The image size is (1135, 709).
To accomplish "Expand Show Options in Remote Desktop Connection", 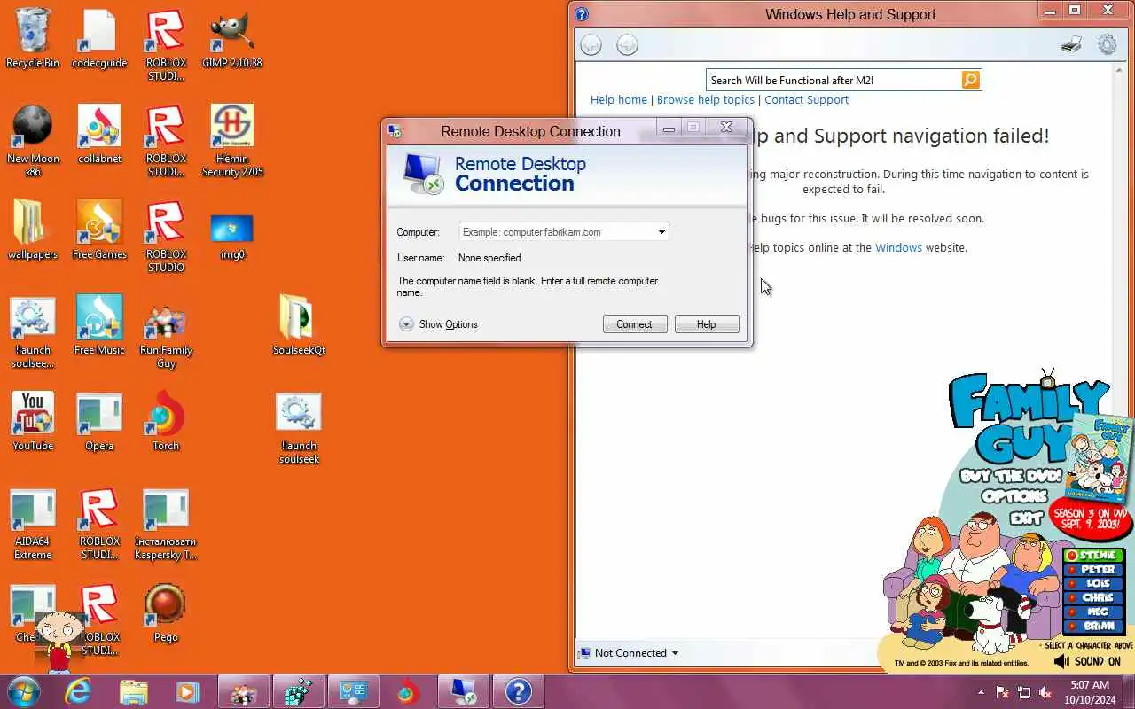I will [439, 324].
